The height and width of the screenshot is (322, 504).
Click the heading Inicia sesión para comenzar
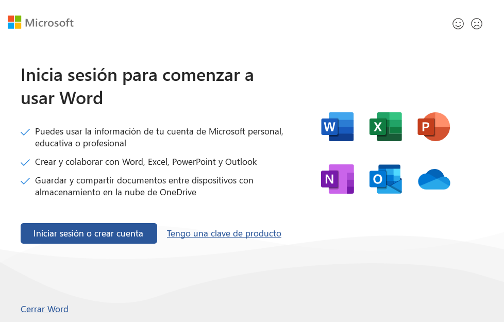pyautogui.click(x=137, y=87)
